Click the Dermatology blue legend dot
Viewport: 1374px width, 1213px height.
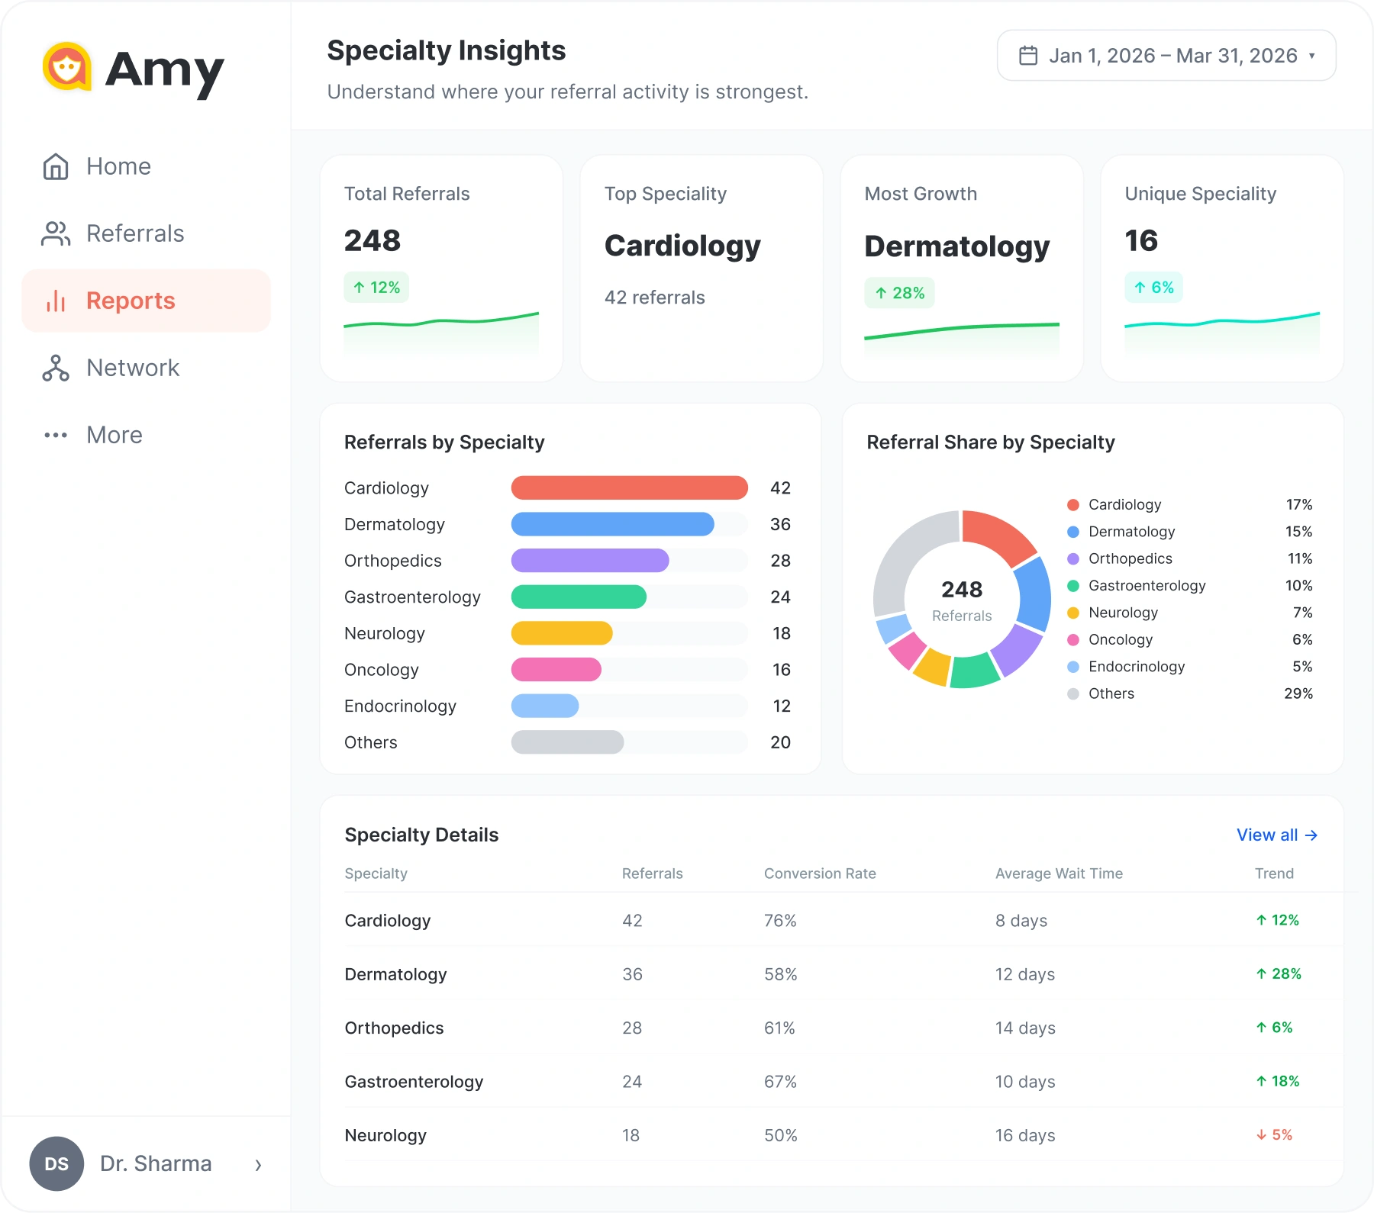[x=1073, y=532]
